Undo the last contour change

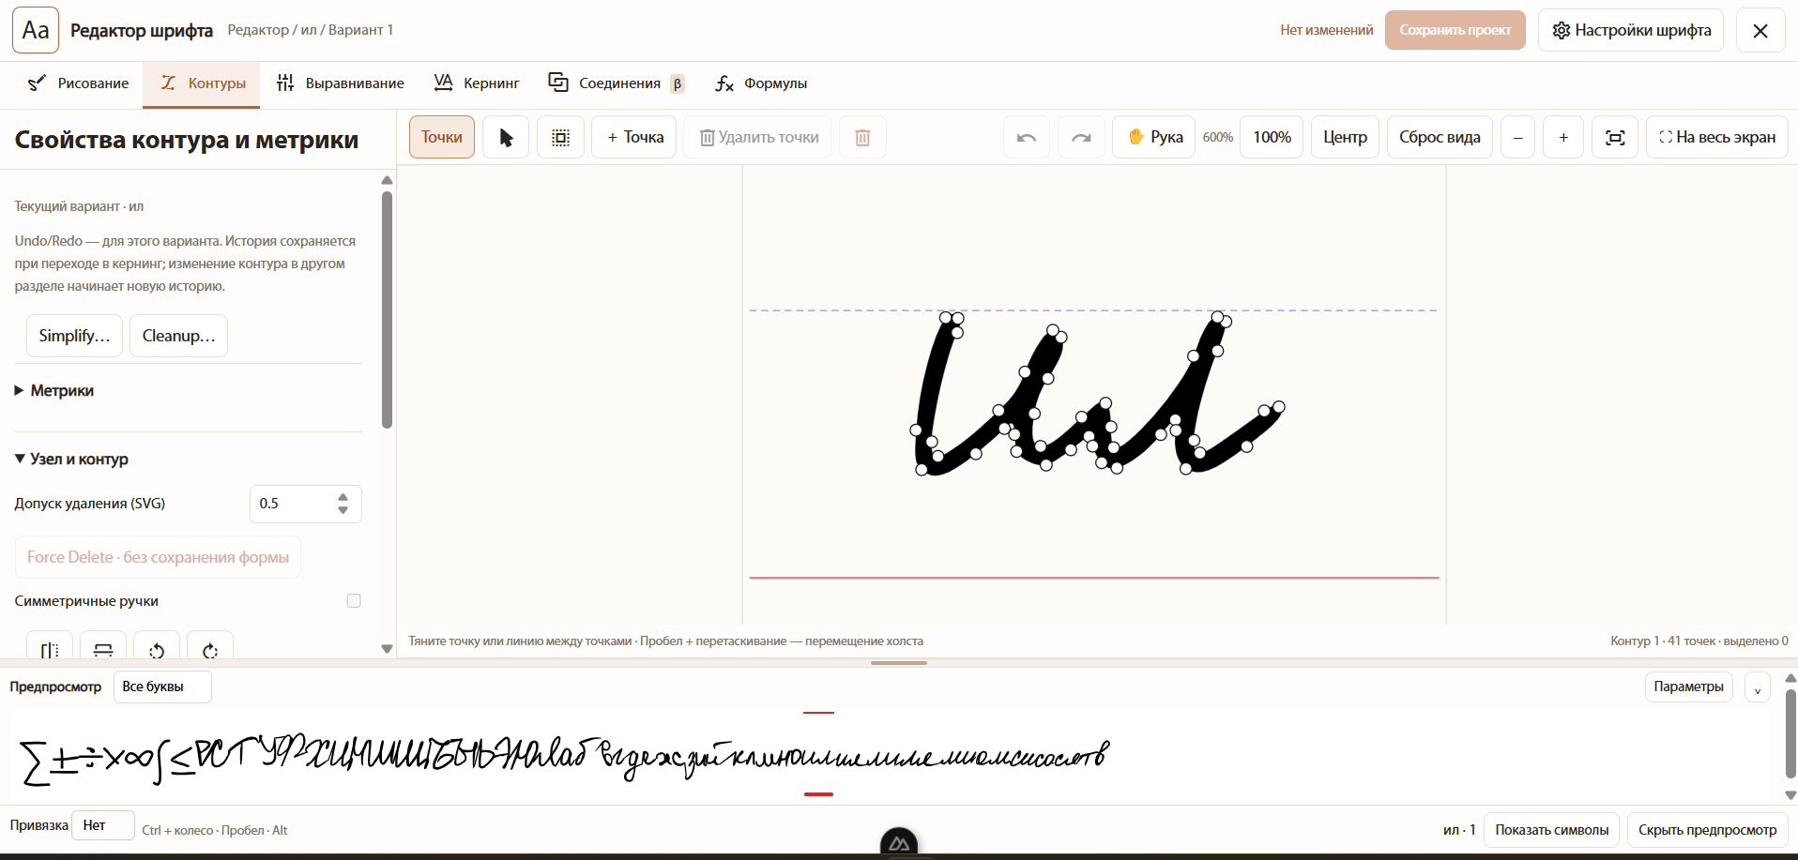point(1027,138)
